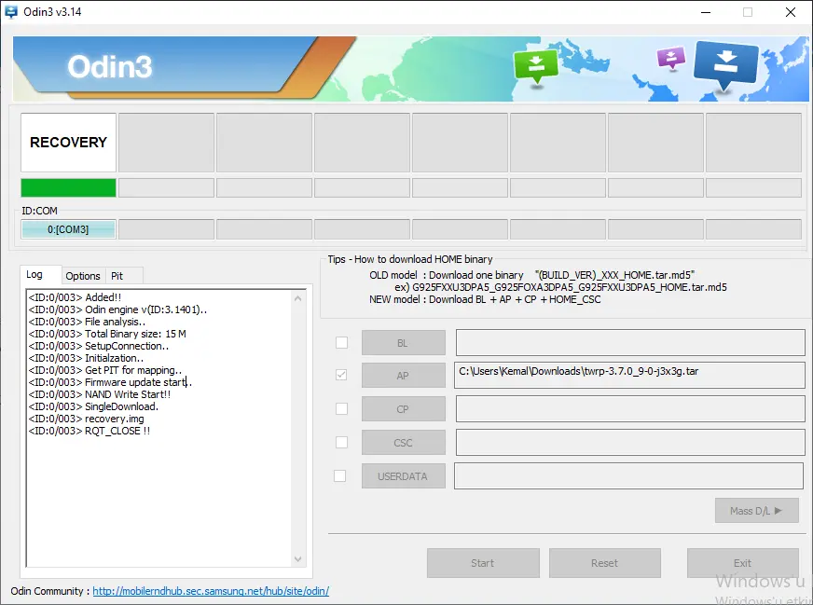Tick the BL checkbox

(341, 342)
